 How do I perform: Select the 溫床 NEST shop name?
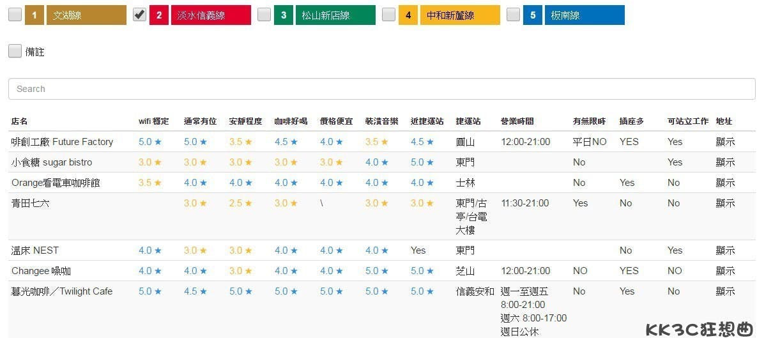(34, 250)
